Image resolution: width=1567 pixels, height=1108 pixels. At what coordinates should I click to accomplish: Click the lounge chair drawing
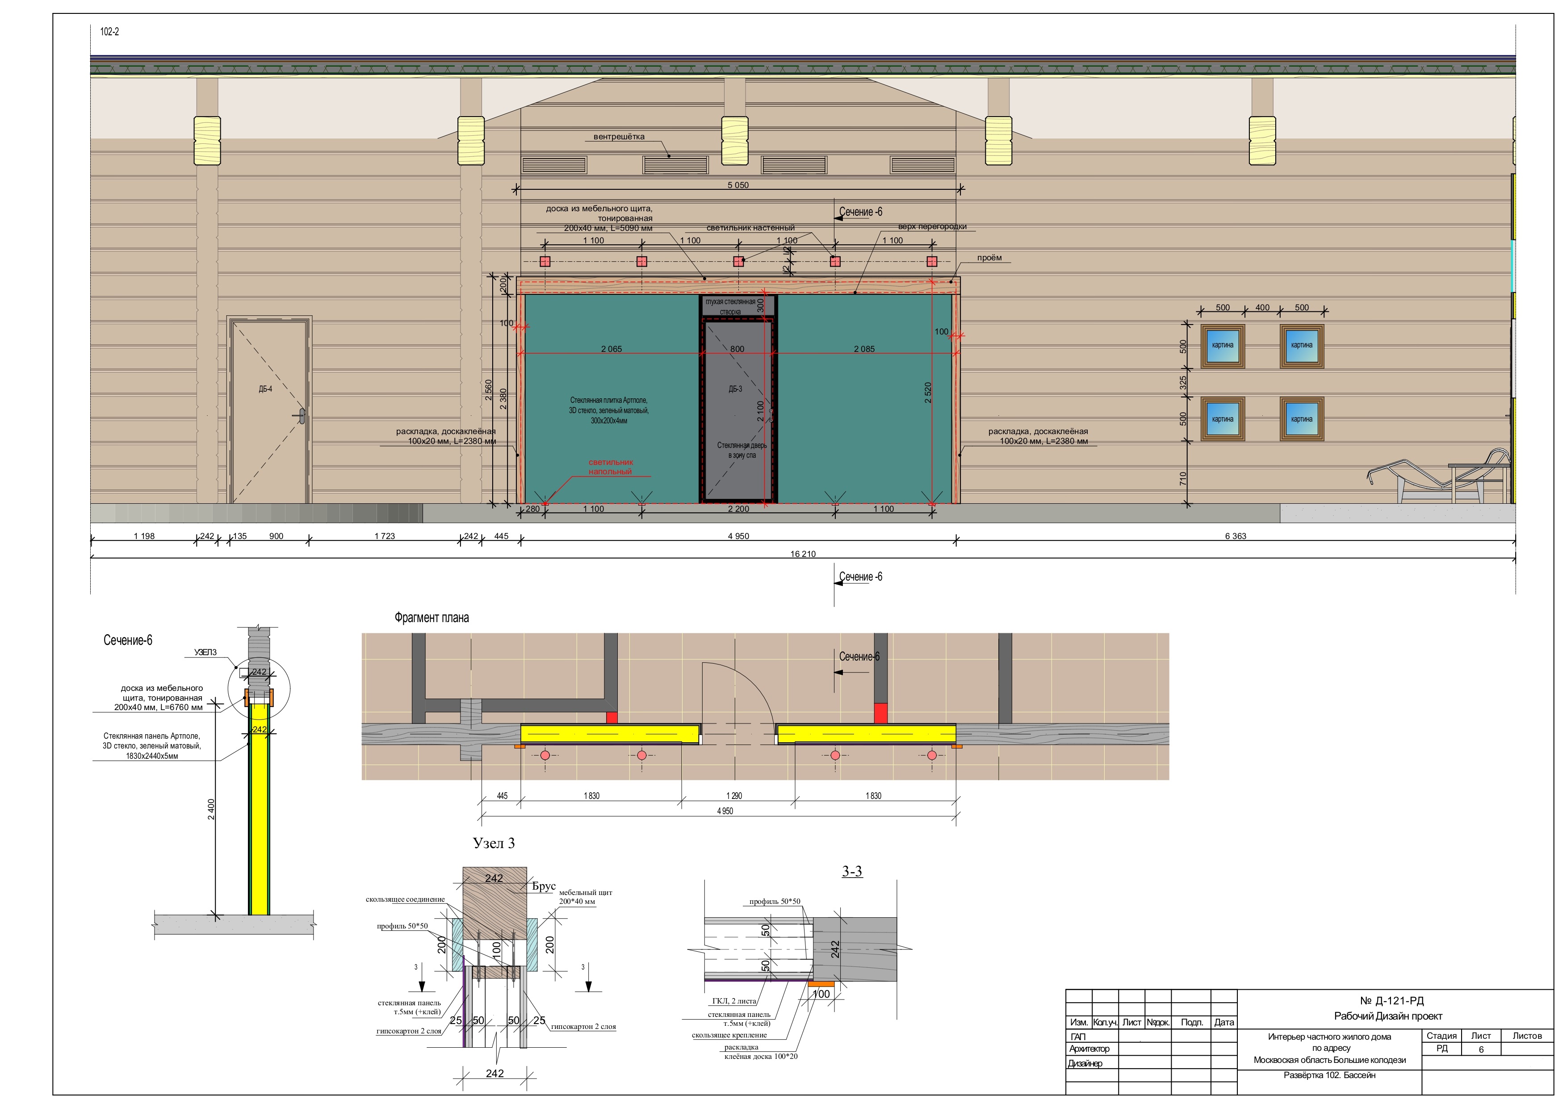click(x=1439, y=476)
